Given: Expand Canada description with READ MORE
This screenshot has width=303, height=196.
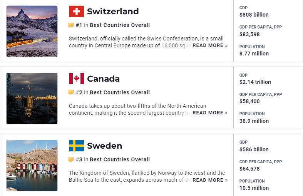Looking at the screenshot, I should click(x=210, y=113).
